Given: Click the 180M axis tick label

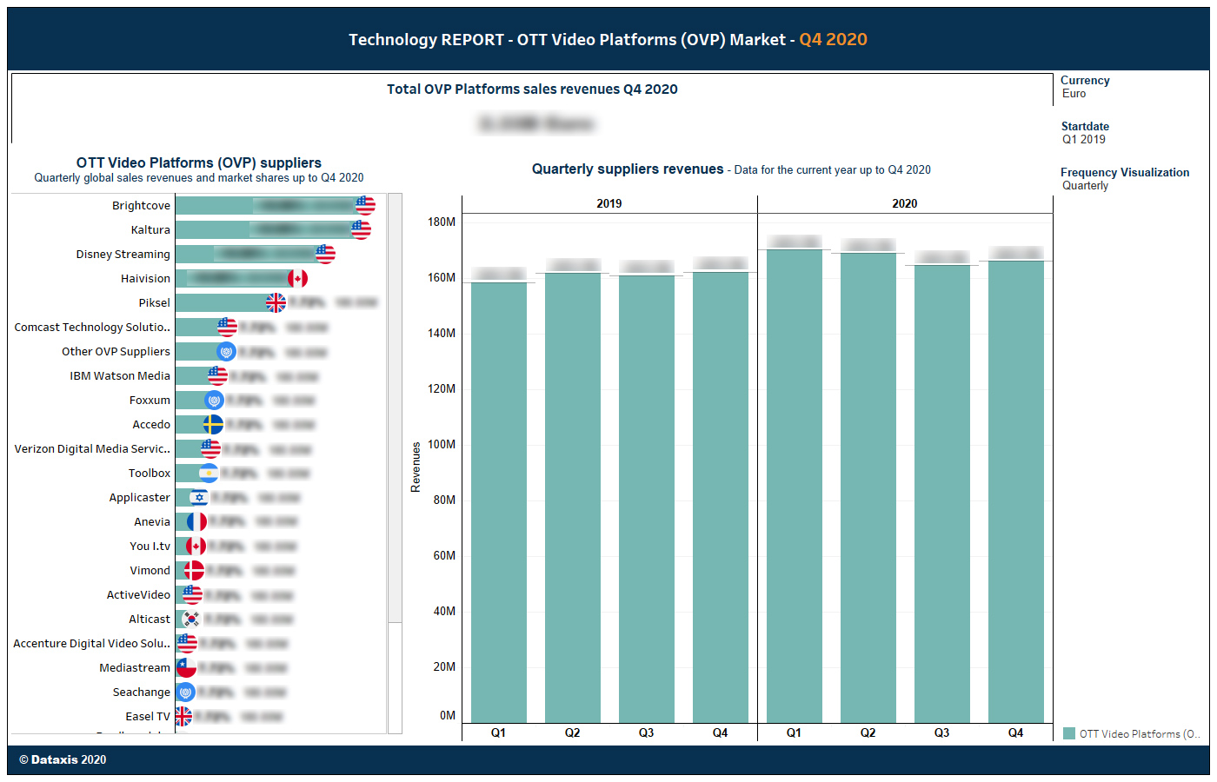Looking at the screenshot, I should (x=442, y=222).
